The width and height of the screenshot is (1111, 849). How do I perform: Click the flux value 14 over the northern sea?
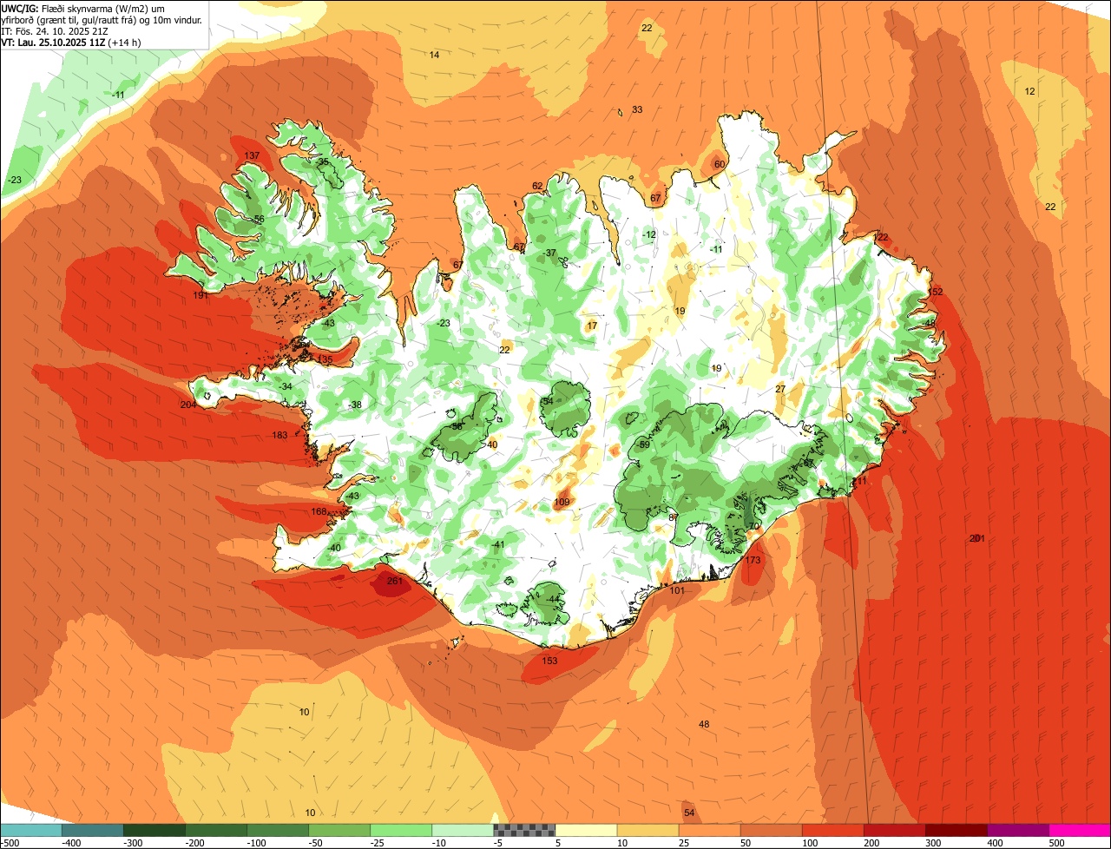[434, 55]
